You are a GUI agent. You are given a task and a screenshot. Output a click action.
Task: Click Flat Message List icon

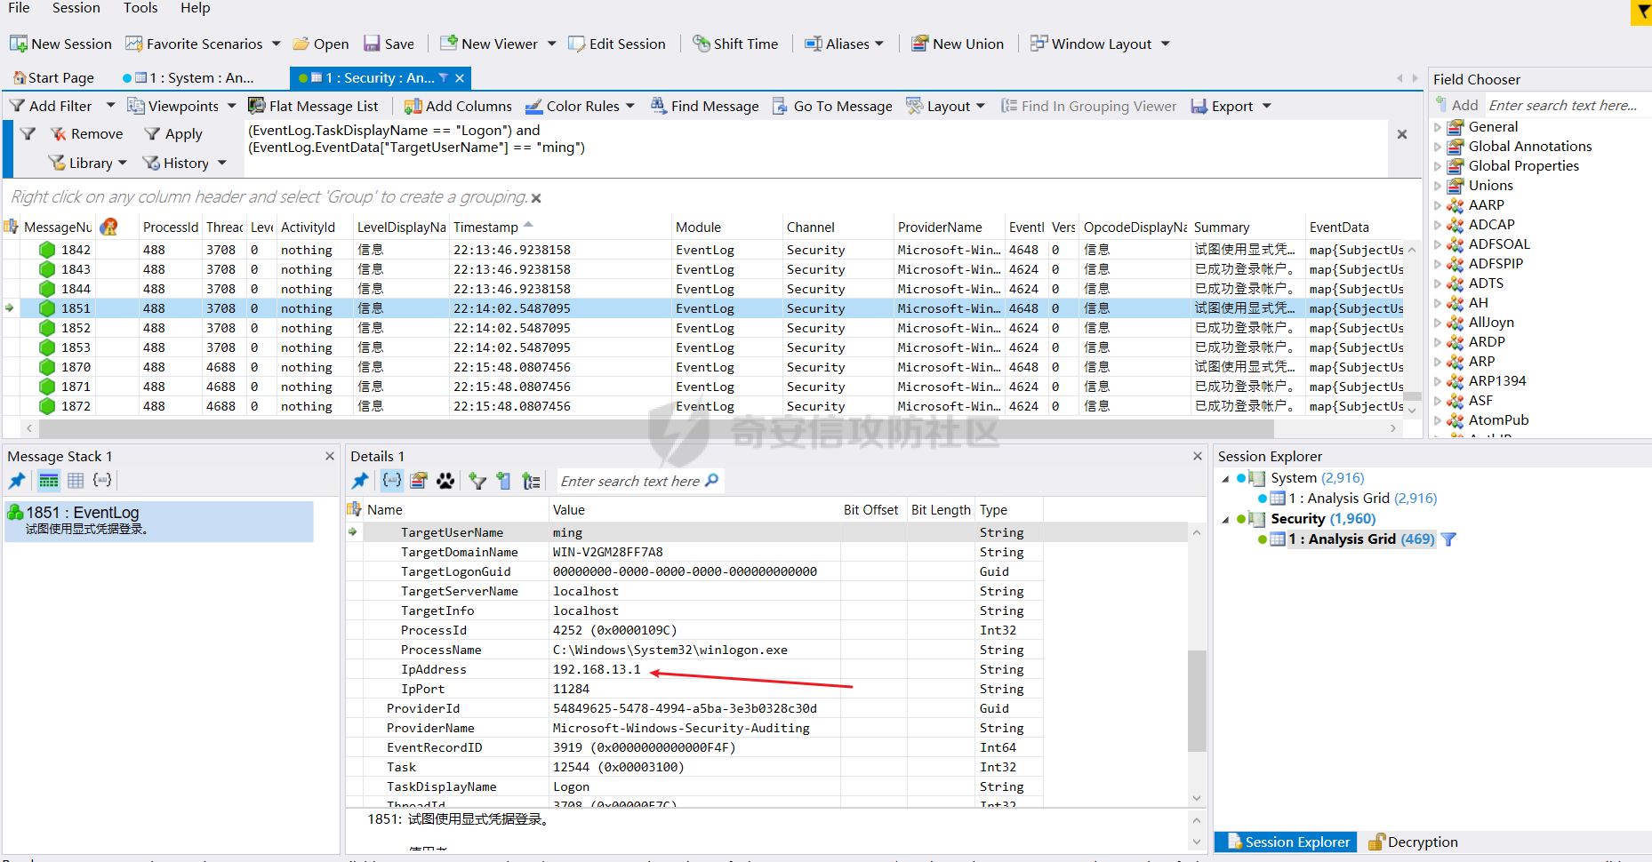click(256, 106)
